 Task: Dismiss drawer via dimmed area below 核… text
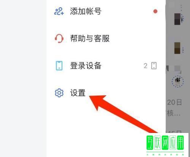coord(177,124)
